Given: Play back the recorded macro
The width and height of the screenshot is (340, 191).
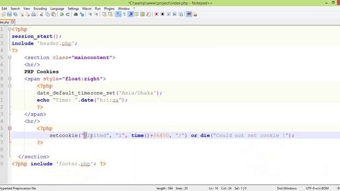Looking at the screenshot, I should pos(168,14).
